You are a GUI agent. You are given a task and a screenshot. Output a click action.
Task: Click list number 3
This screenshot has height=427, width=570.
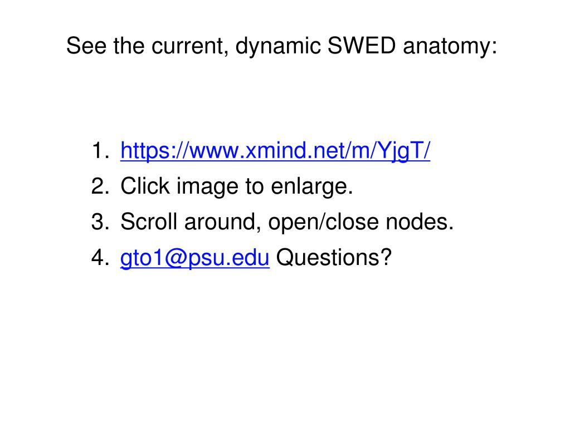coord(100,222)
